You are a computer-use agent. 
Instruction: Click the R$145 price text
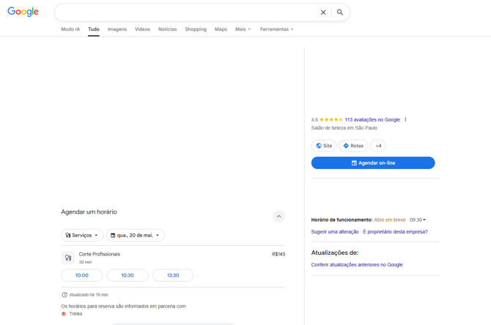tap(278, 254)
